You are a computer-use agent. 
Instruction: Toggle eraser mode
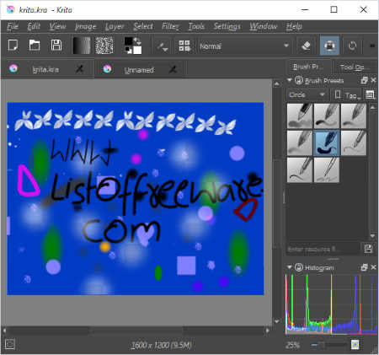306,46
